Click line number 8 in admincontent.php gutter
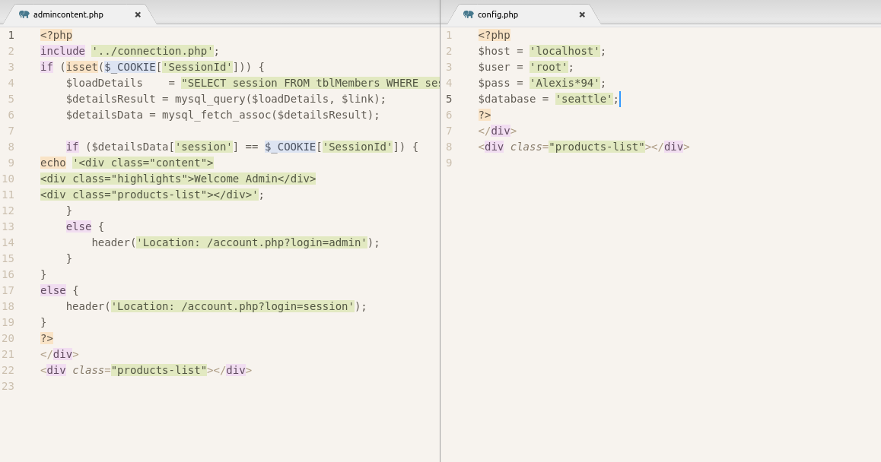The width and height of the screenshot is (881, 462). pos(11,147)
